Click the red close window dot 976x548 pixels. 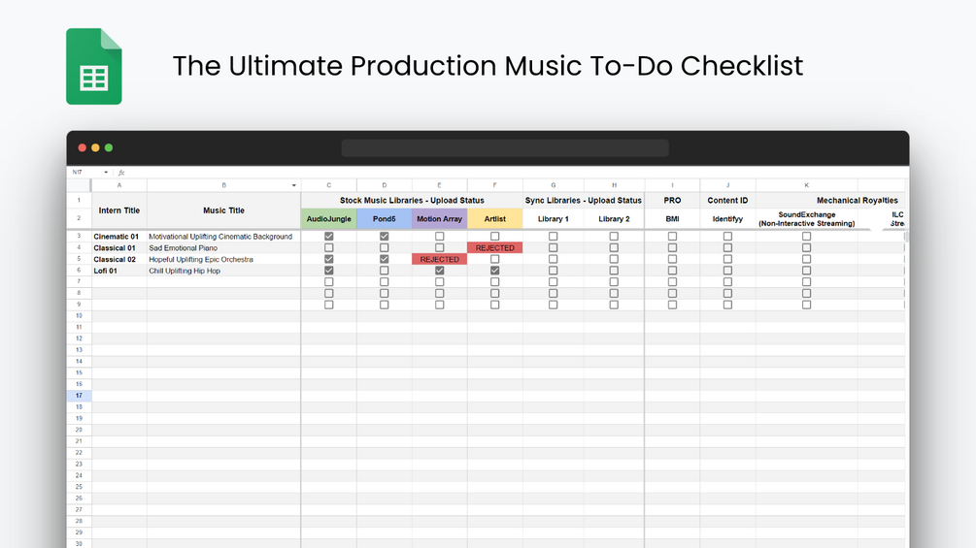83,147
